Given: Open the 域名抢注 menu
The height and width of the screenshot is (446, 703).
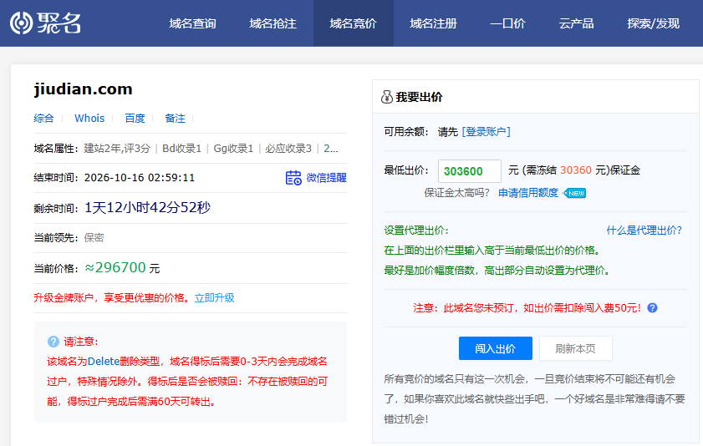Looking at the screenshot, I should [x=273, y=23].
